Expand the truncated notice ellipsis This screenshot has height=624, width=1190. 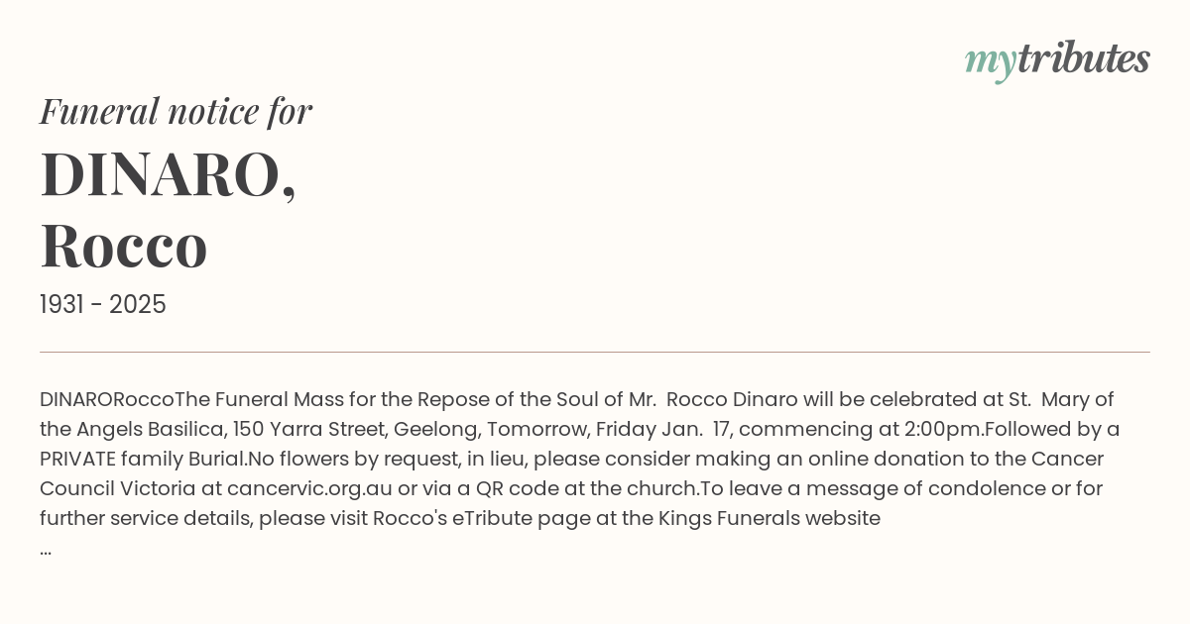(x=46, y=548)
